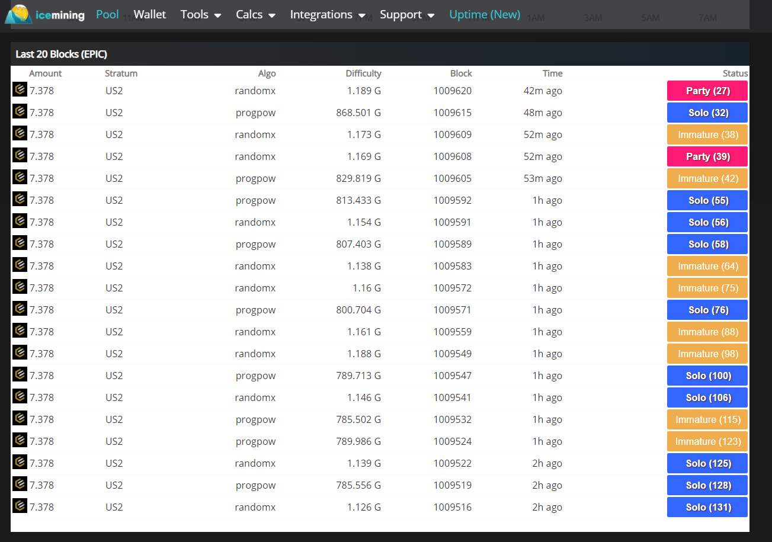772x542 pixels.
Task: Click EPIC coin icon for block 1009524
Action: (x=20, y=440)
